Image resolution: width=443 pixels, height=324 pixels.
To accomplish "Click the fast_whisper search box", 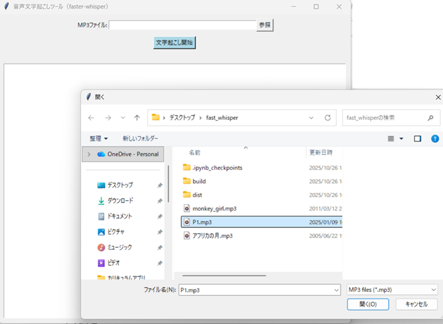I will [385, 118].
